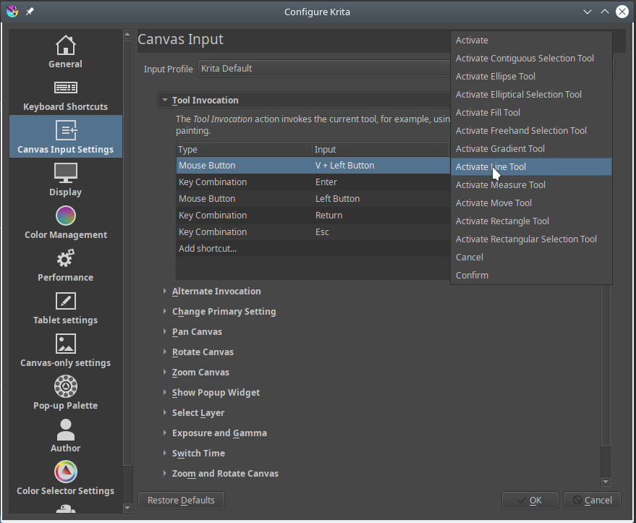Open the Performance settings page
Viewport: 636px width, 523px height.
(65, 265)
